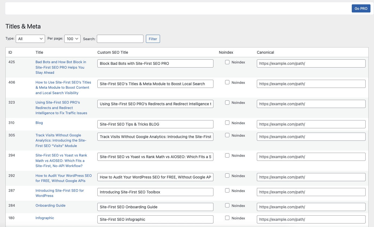The image size is (374, 227).
Task: Open the Type dropdown set to All
Action: point(30,39)
